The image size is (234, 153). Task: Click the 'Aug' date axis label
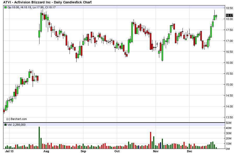tap(46, 151)
